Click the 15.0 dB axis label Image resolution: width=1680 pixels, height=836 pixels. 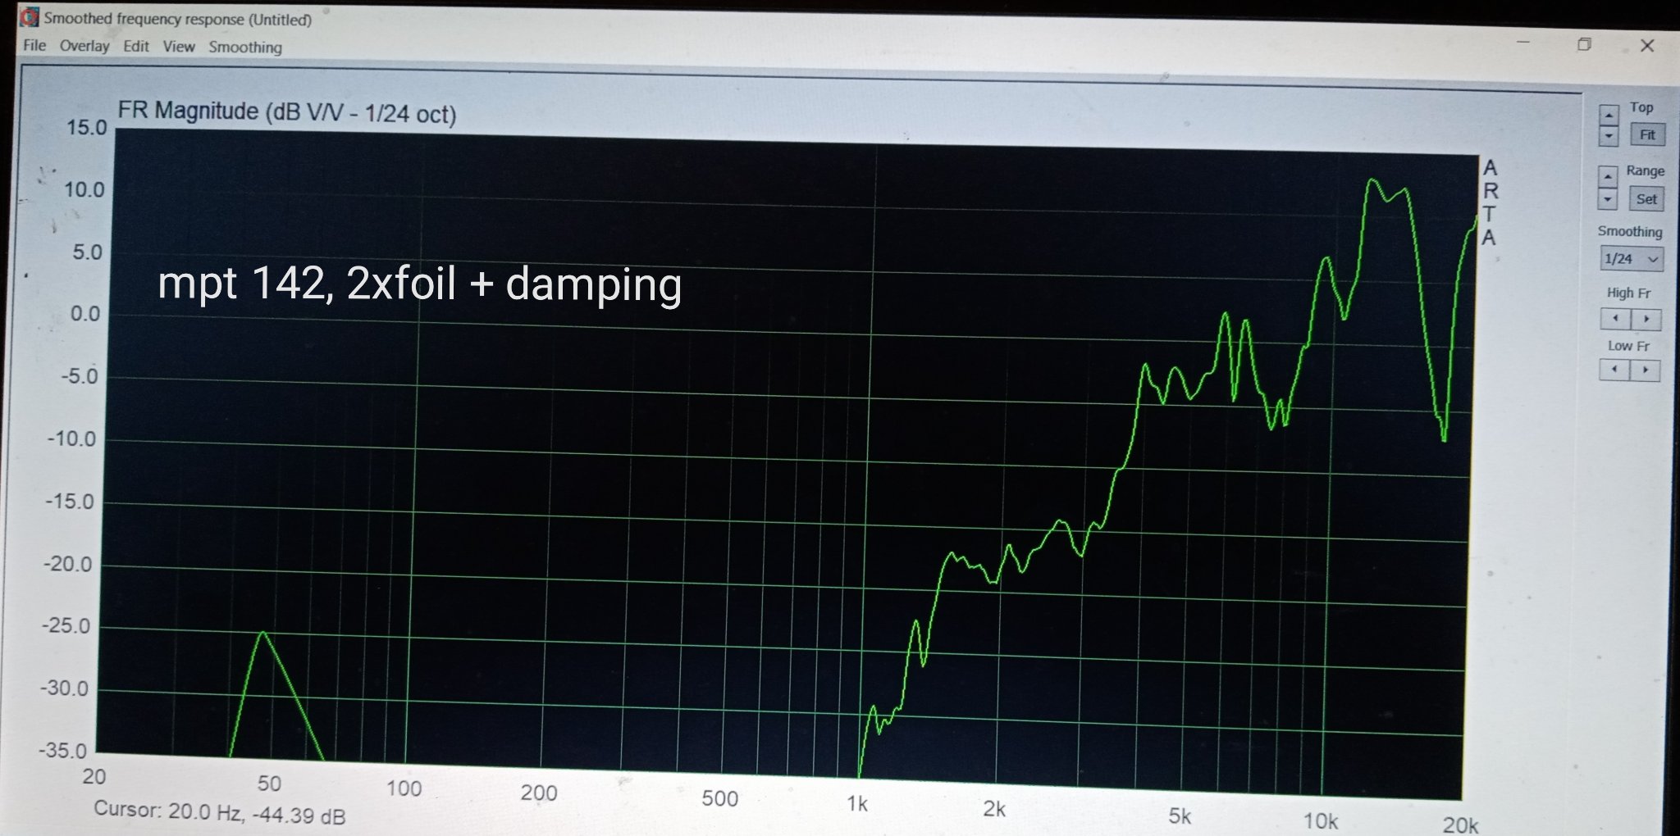[86, 128]
